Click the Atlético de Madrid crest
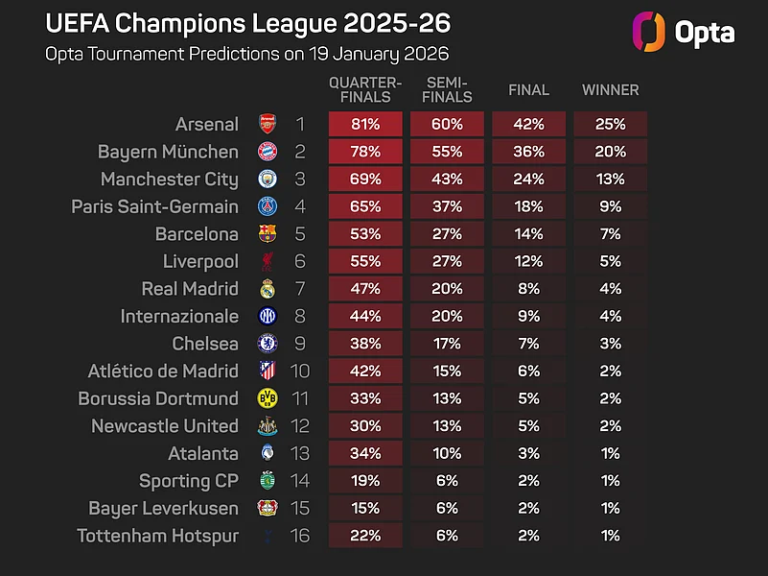This screenshot has height=576, width=768. coord(268,372)
